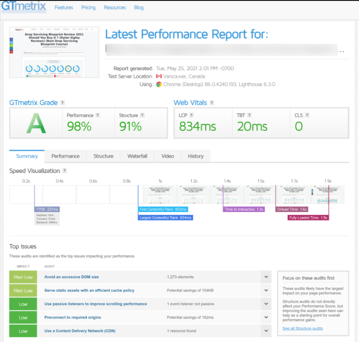Click the help icon next to Speed Visualization
This screenshot has width=359, height=342.
click(65, 170)
